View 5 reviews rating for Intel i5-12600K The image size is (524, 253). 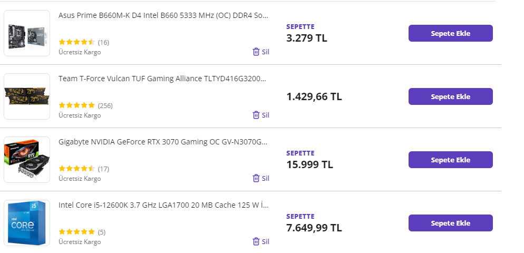coord(77,232)
